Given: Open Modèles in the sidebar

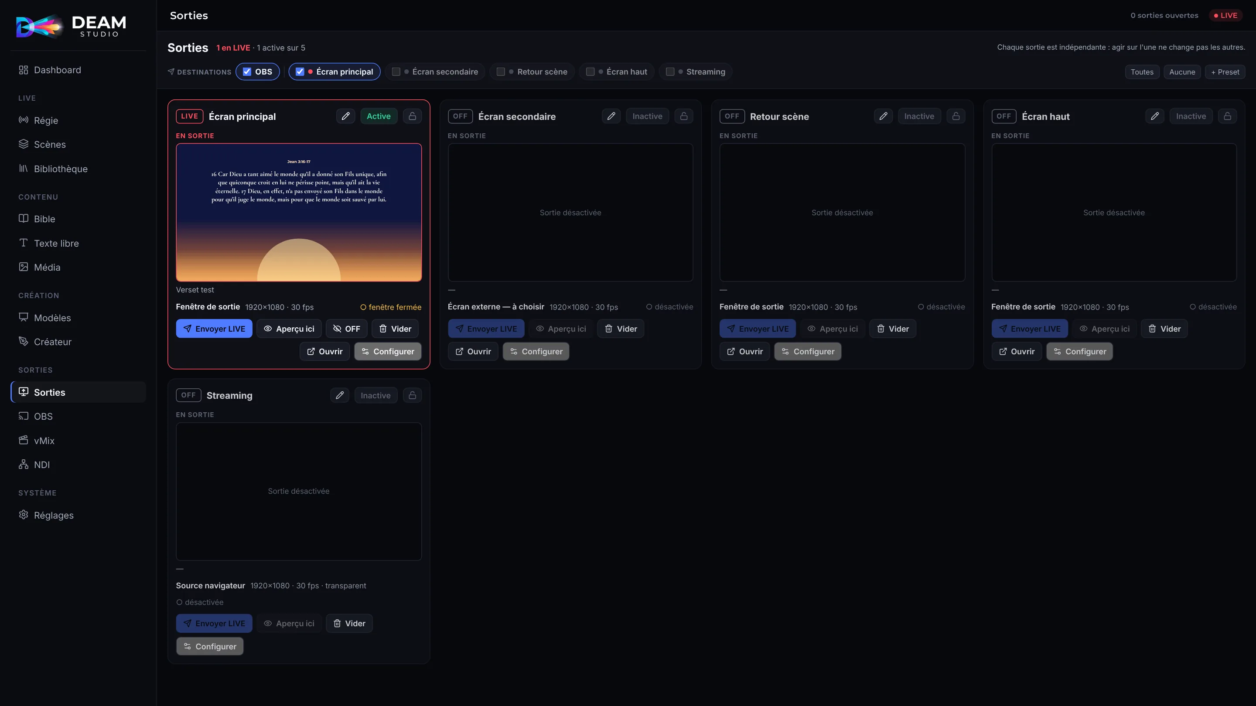Looking at the screenshot, I should 78,318.
